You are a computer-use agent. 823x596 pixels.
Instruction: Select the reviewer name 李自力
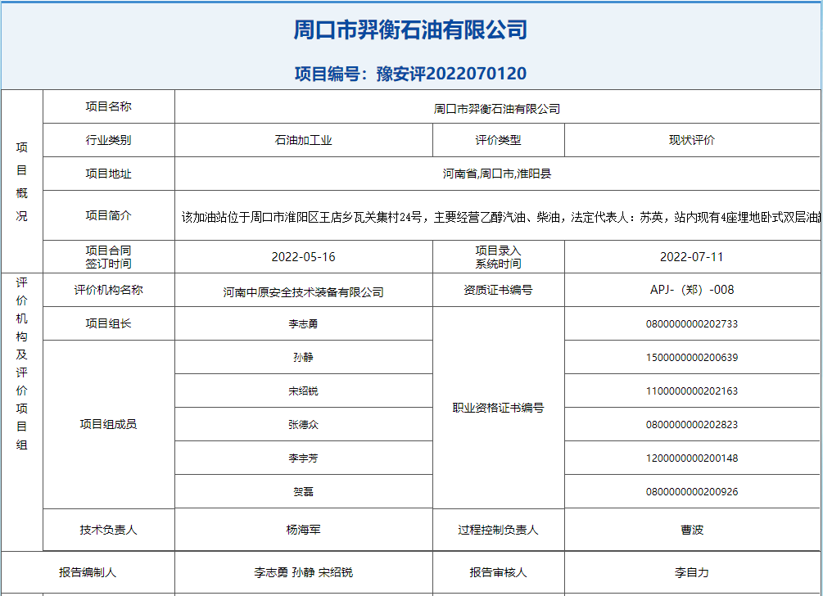(x=692, y=573)
